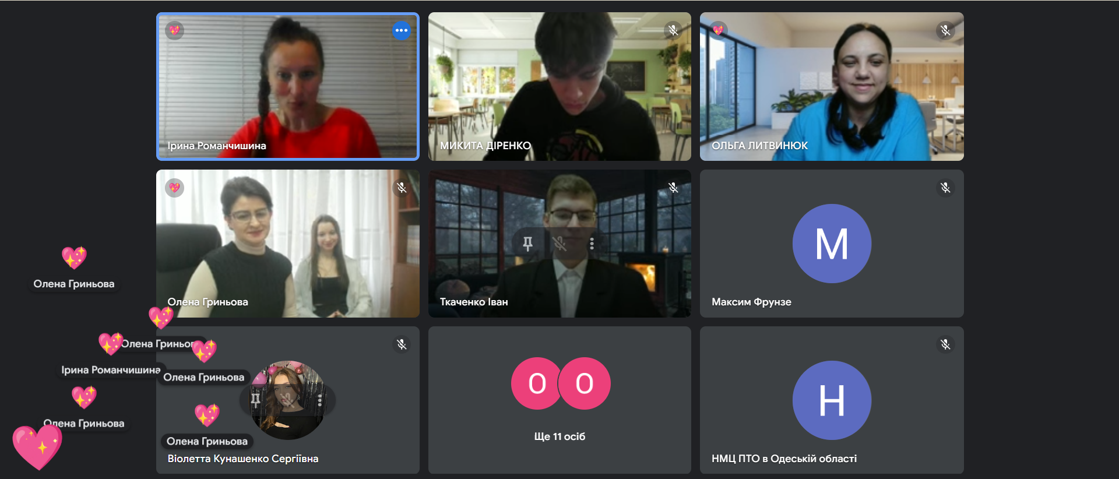
Task: Select the Максим Фрунзе avatar circle
Action: (x=832, y=244)
